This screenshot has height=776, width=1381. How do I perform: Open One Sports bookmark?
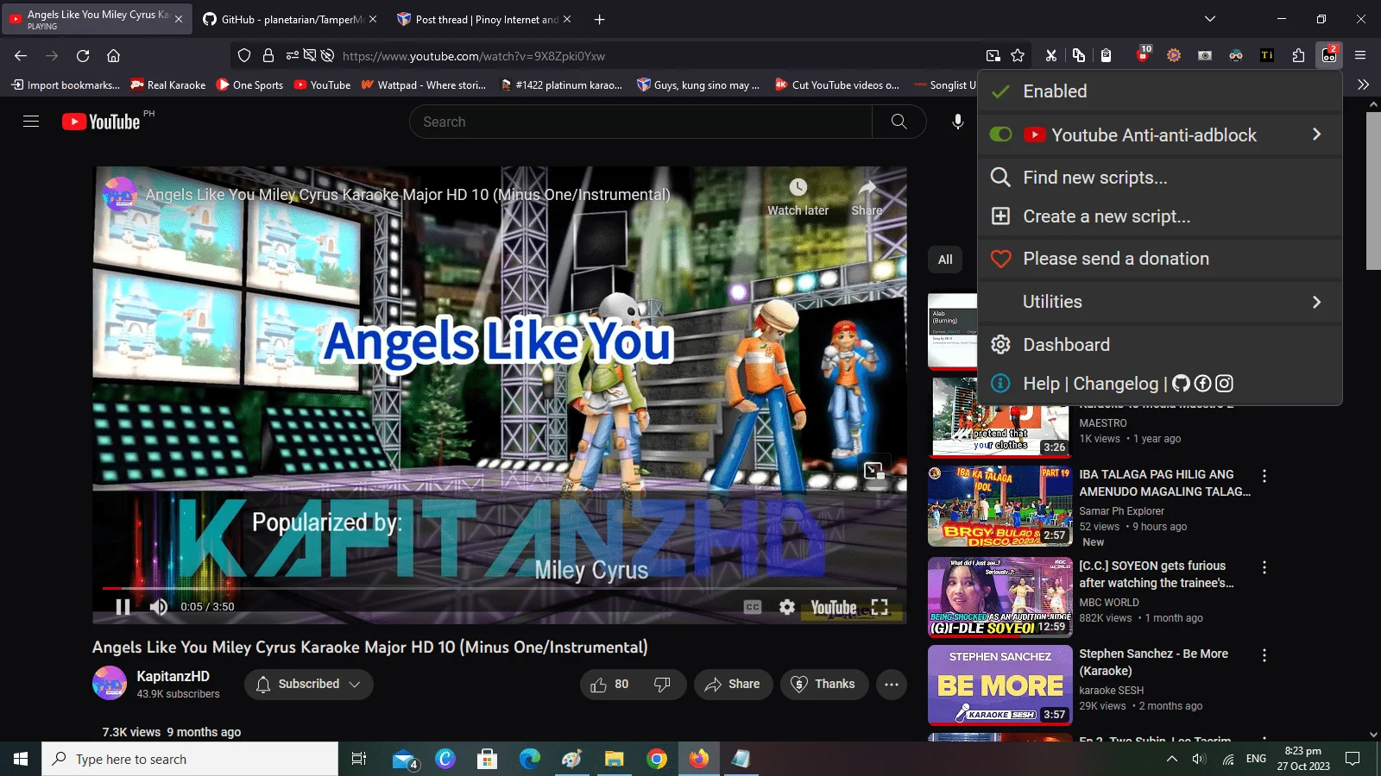coord(249,84)
